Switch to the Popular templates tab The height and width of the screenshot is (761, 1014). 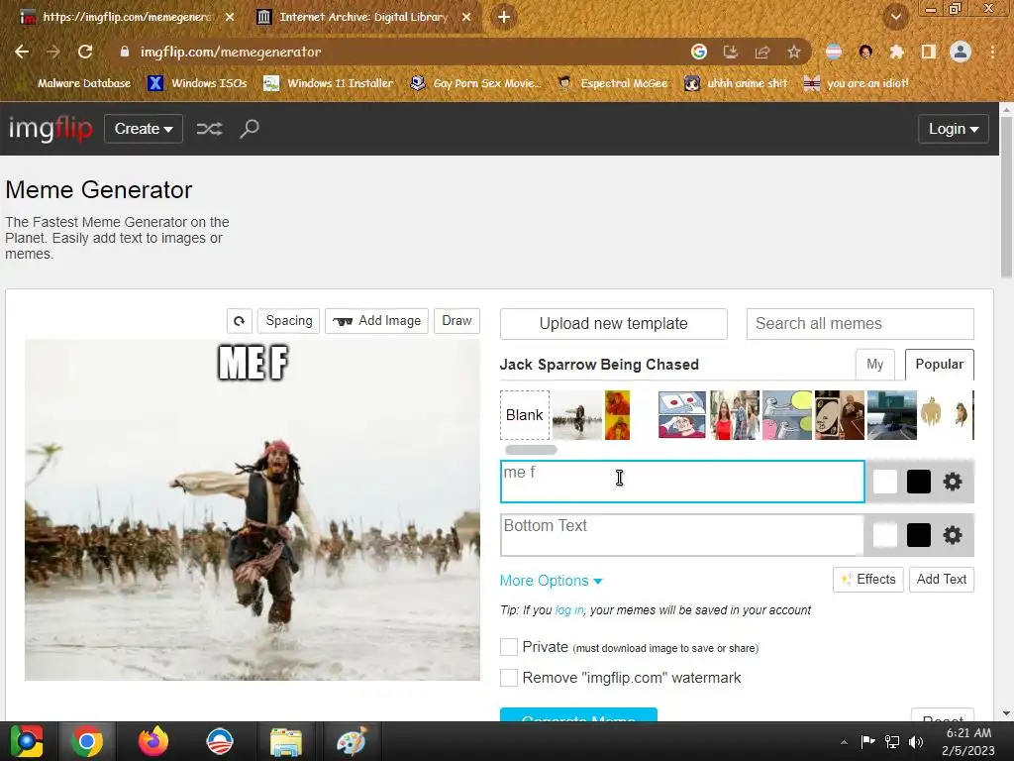(939, 365)
